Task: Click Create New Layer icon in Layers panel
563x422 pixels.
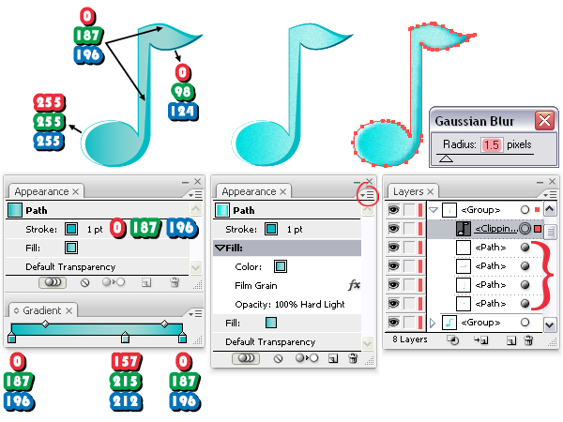Action: [511, 340]
